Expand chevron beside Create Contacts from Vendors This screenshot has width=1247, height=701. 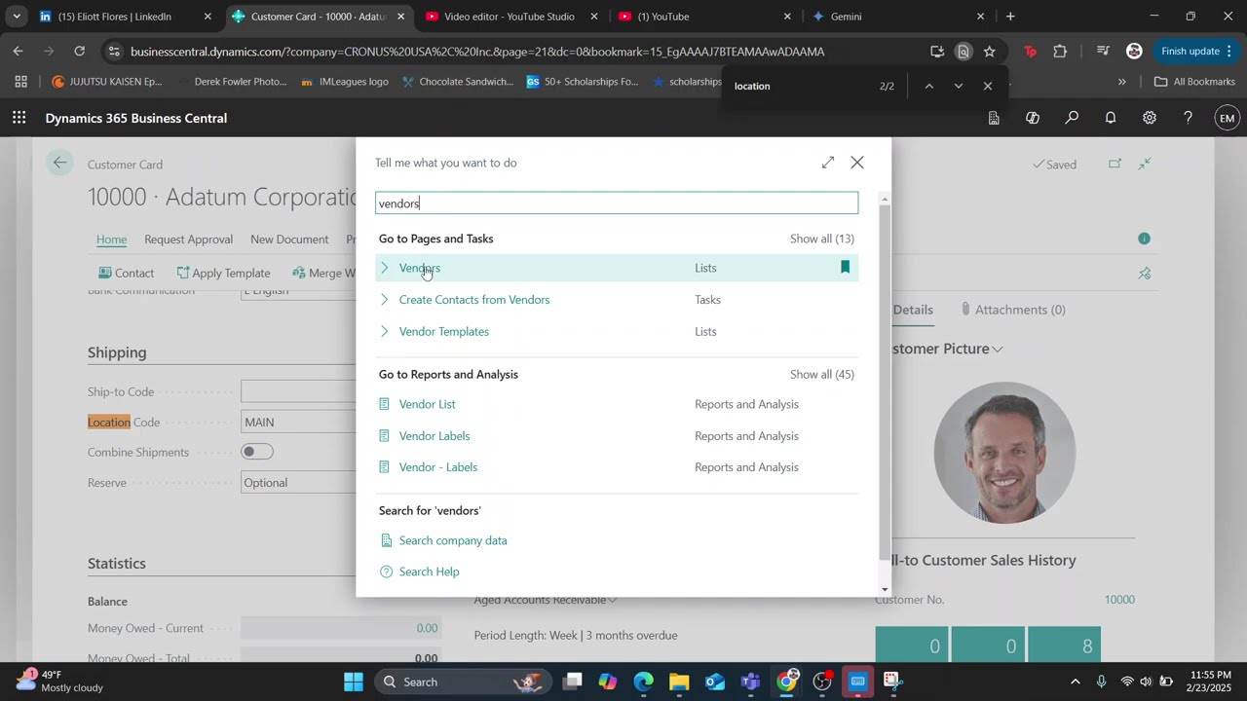(x=385, y=300)
